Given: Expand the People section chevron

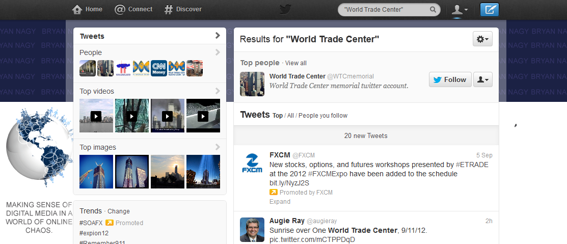Looking at the screenshot, I should 218,52.
